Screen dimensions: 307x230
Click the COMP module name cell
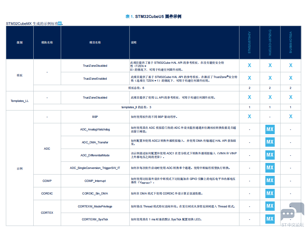[47, 181]
